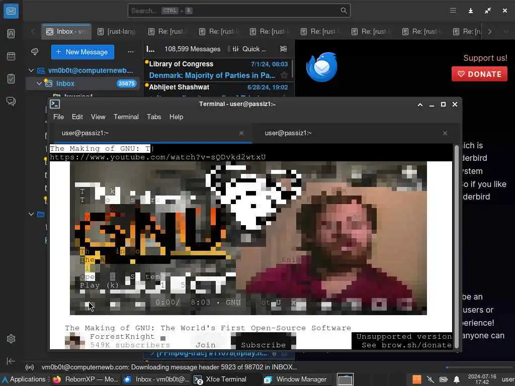
Task: Click the Thunderbird logo in the start pane
Action: (x=321, y=67)
